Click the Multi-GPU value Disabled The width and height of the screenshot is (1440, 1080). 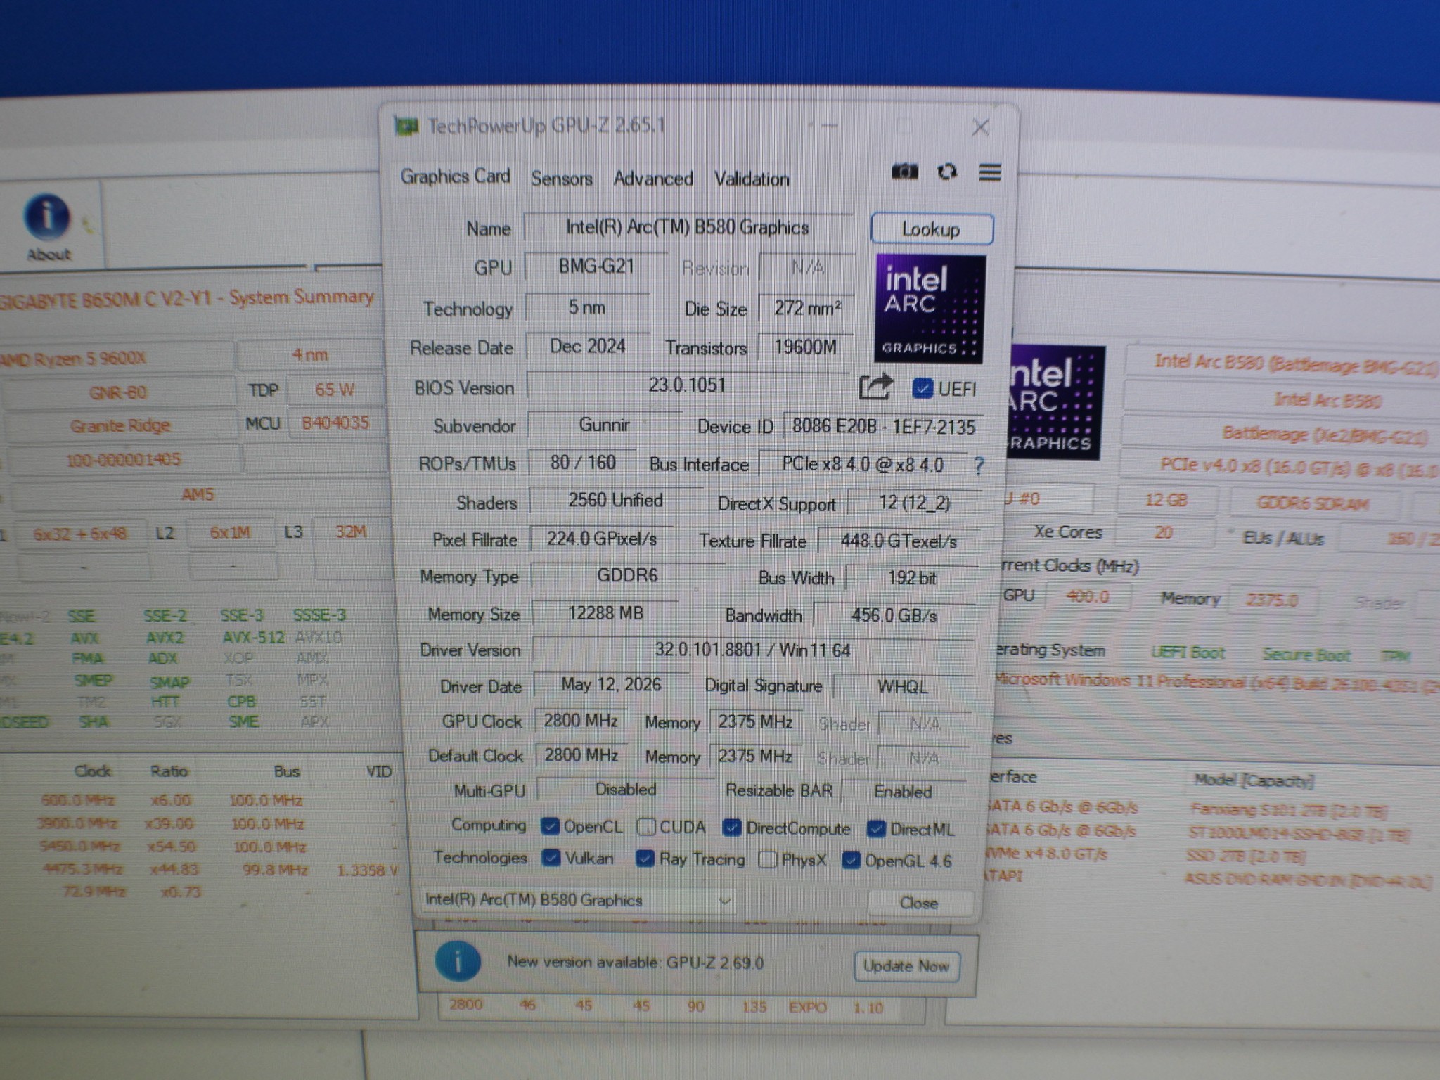coord(626,789)
